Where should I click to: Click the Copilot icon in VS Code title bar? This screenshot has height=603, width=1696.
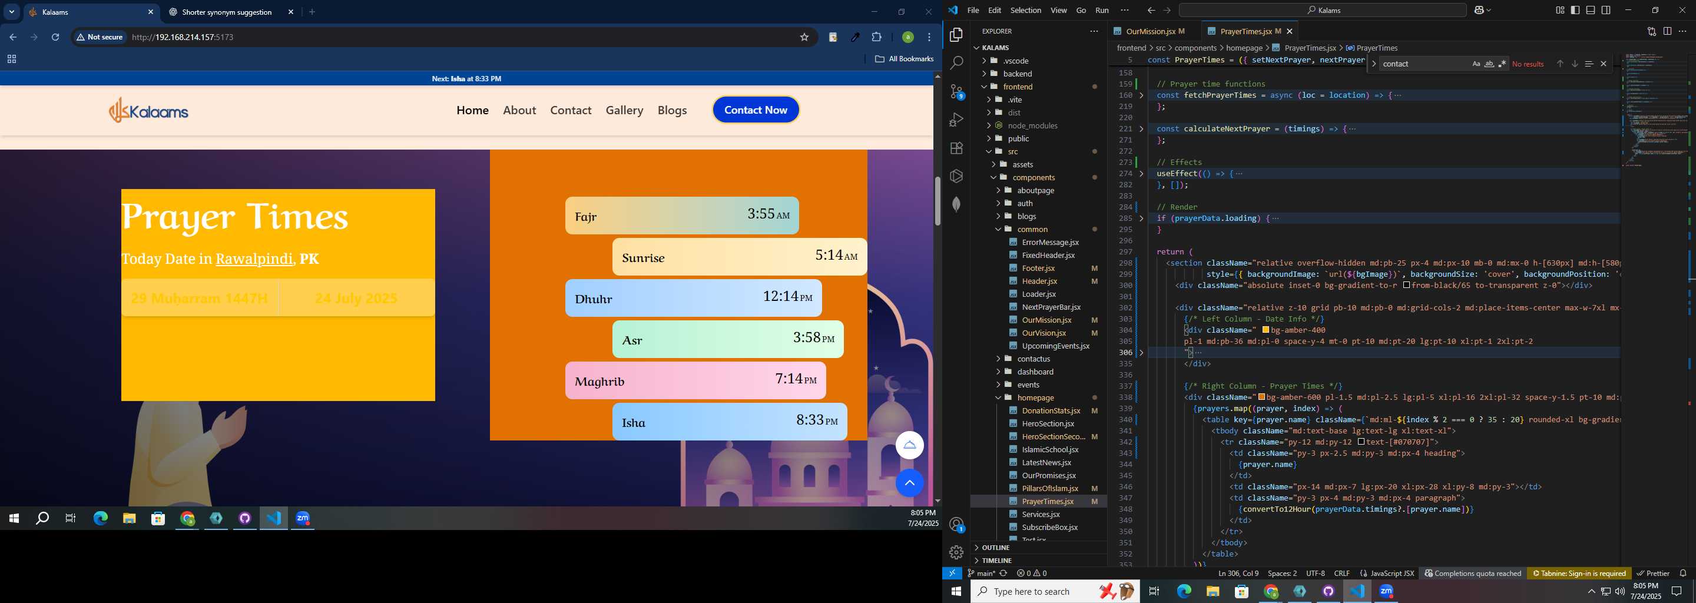(1479, 10)
